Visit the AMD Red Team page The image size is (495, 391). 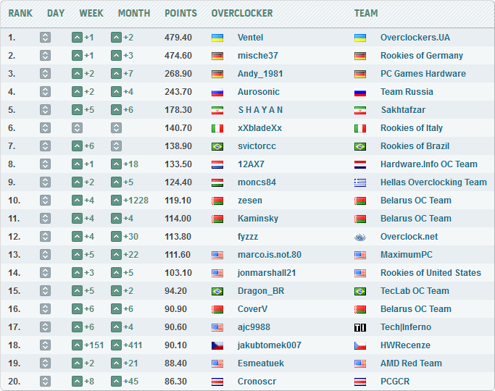click(x=411, y=363)
